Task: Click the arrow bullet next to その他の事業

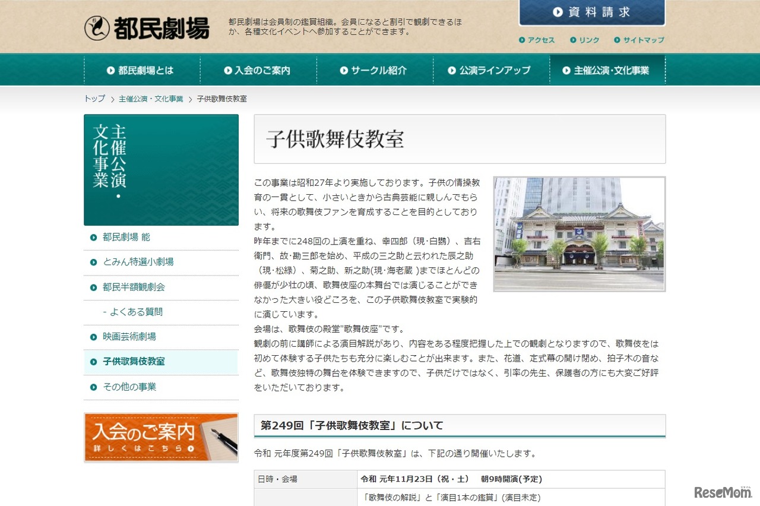Action: click(x=94, y=387)
